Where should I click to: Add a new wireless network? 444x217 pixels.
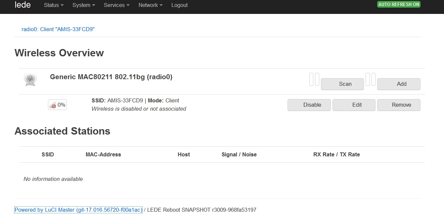[x=399, y=84]
